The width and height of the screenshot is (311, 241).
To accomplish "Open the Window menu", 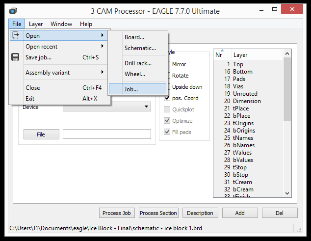I will (x=61, y=24).
